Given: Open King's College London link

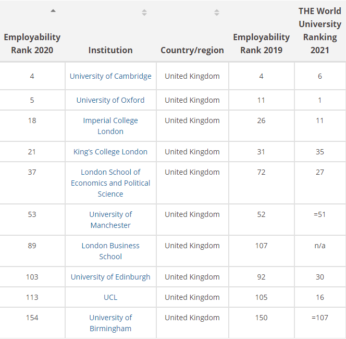Looking at the screenshot, I should [110, 152].
